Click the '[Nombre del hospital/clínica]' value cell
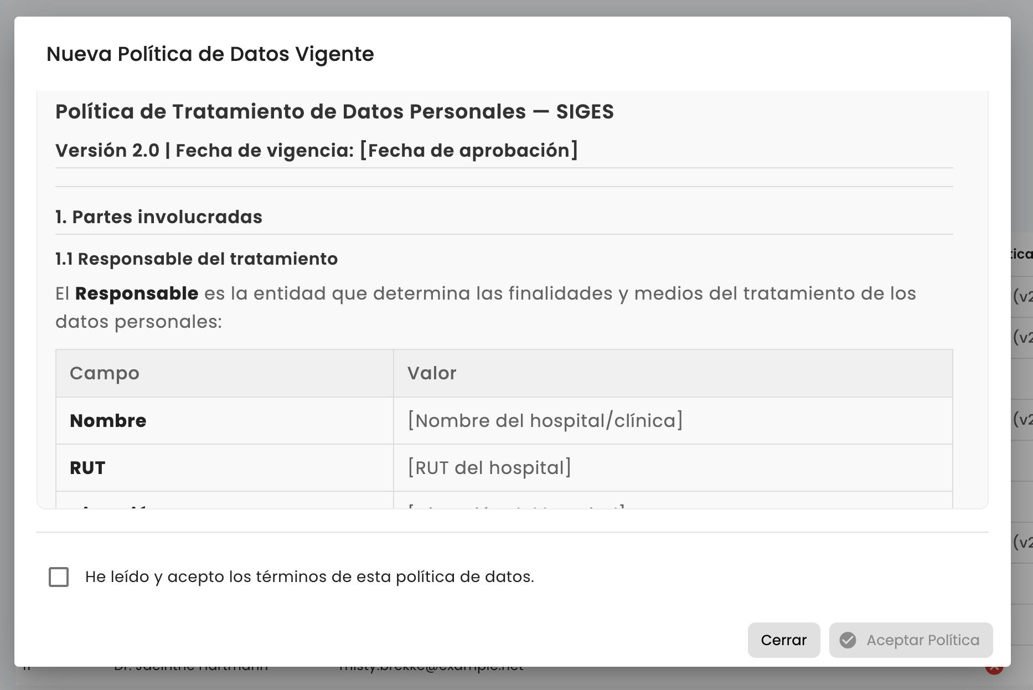This screenshot has width=1033, height=690. [x=673, y=420]
